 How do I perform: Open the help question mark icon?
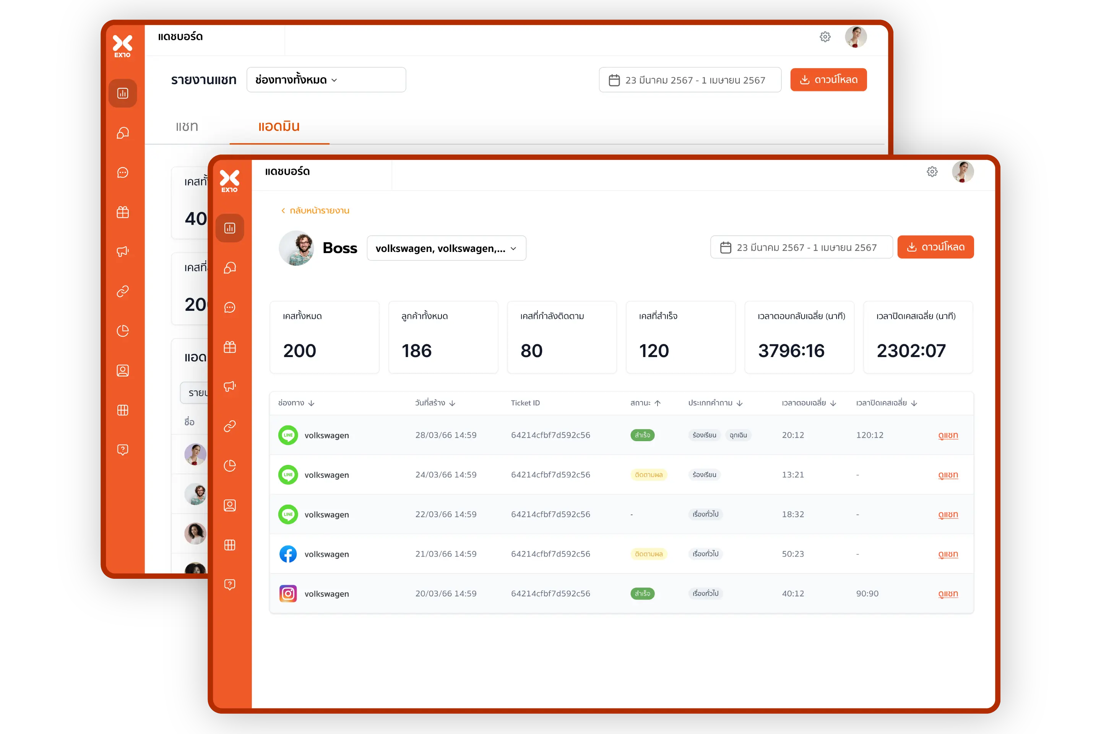coord(229,584)
